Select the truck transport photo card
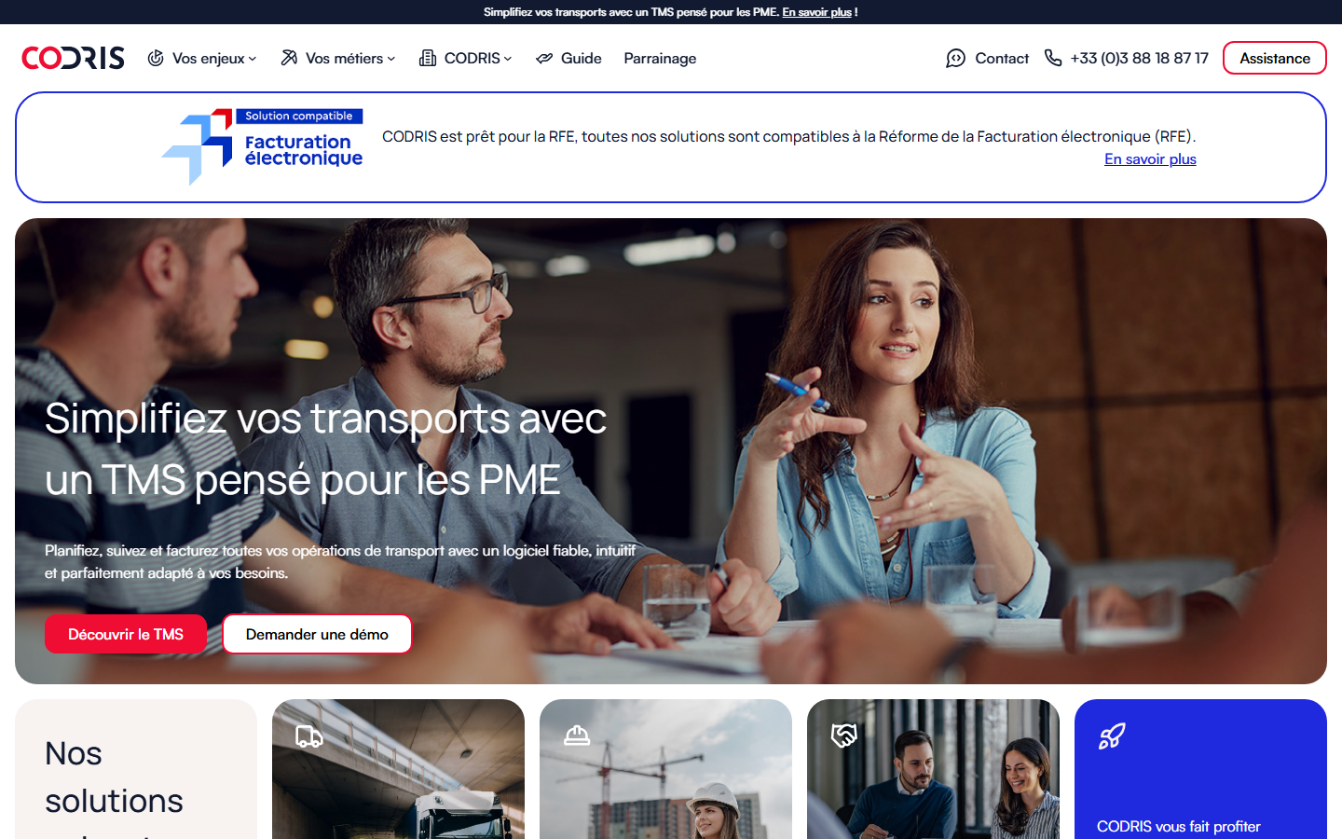 (x=398, y=769)
